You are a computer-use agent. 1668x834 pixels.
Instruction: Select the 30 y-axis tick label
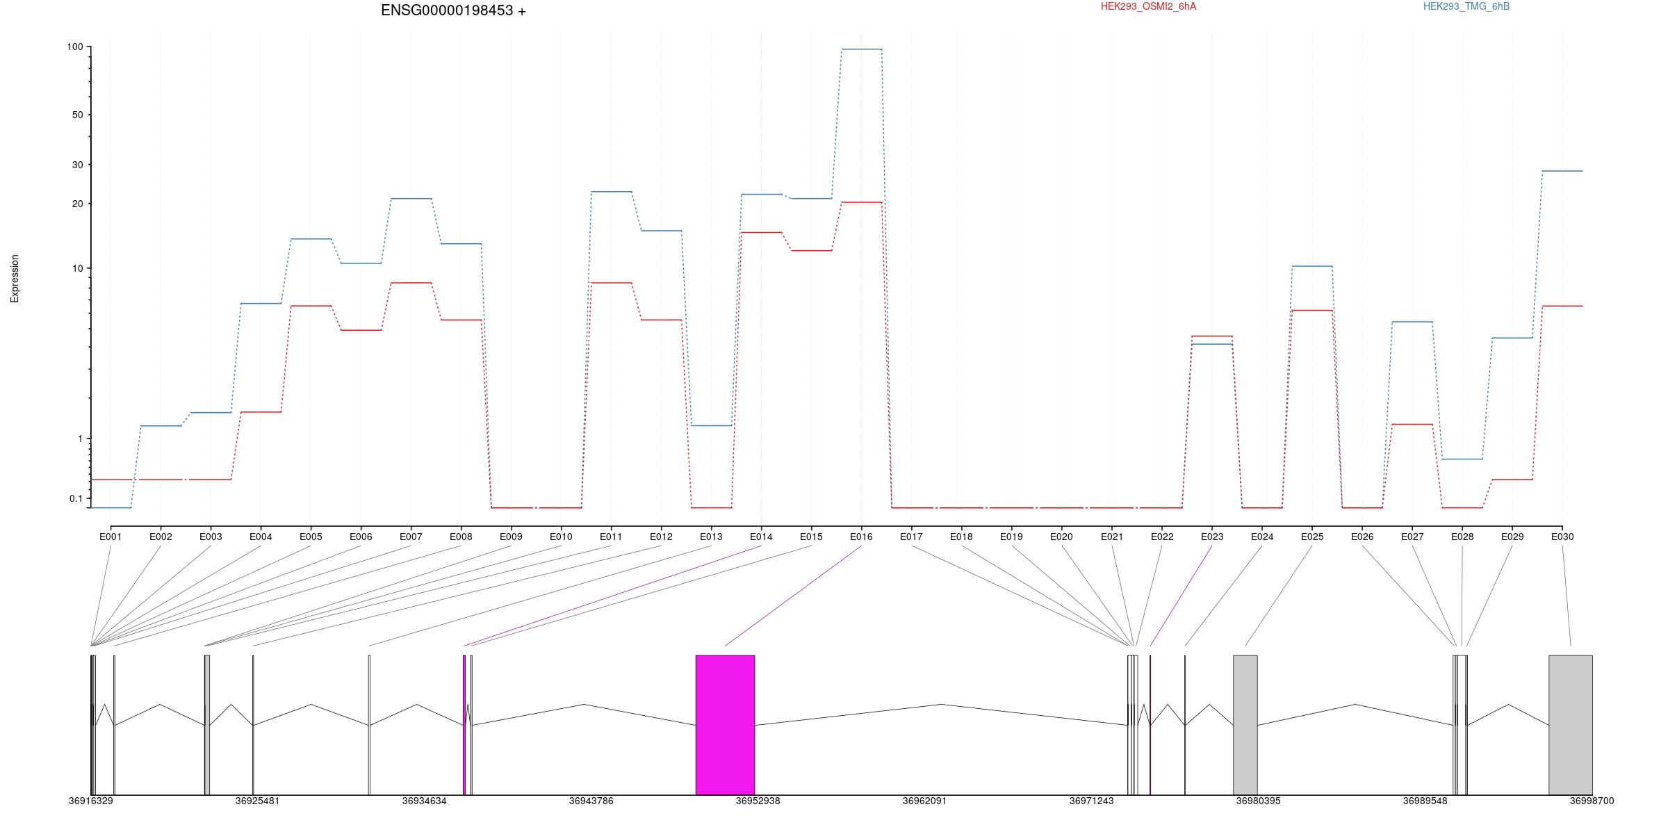pos(78,165)
